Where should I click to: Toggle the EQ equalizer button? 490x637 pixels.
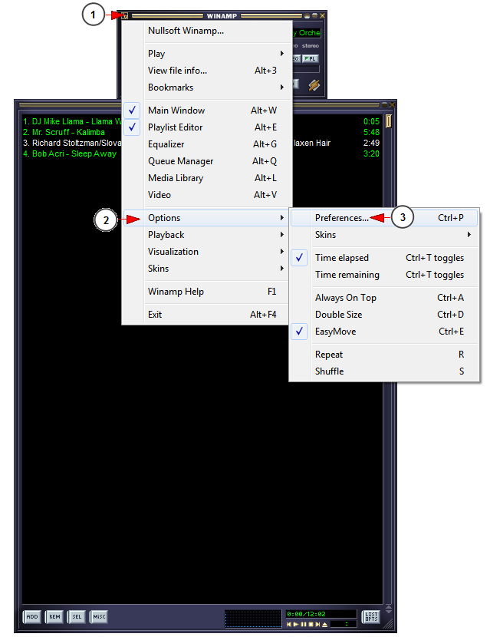[296, 58]
